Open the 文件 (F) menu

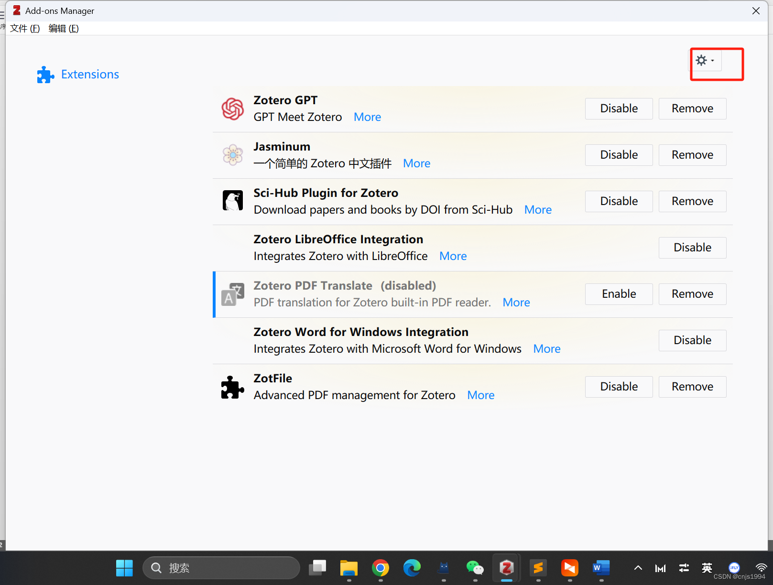25,28
